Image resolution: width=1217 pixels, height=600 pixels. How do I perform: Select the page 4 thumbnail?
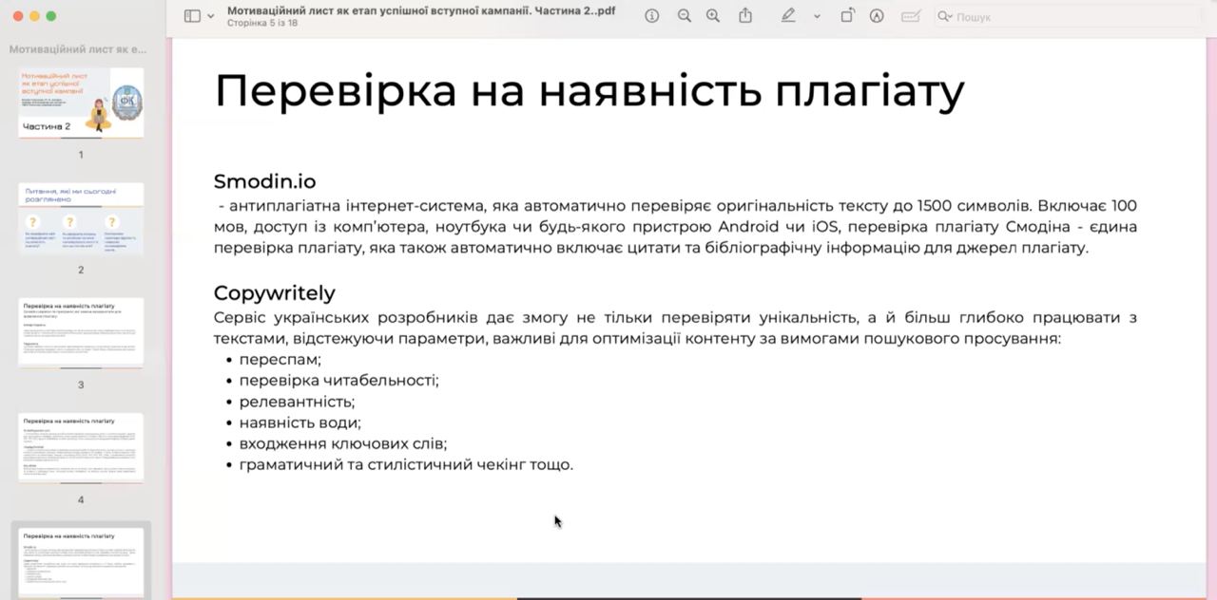(x=81, y=448)
